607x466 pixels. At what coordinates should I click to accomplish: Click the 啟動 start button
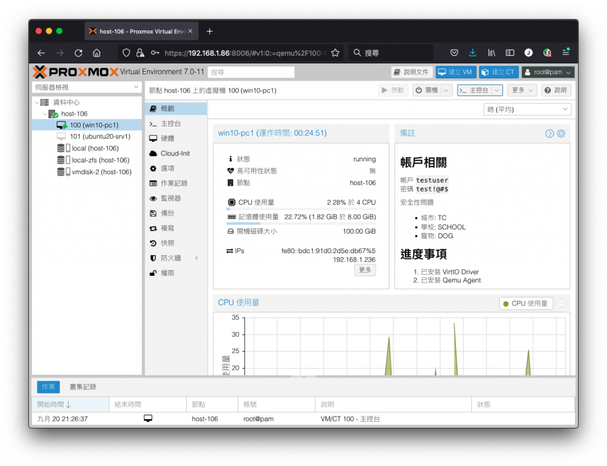(x=393, y=90)
